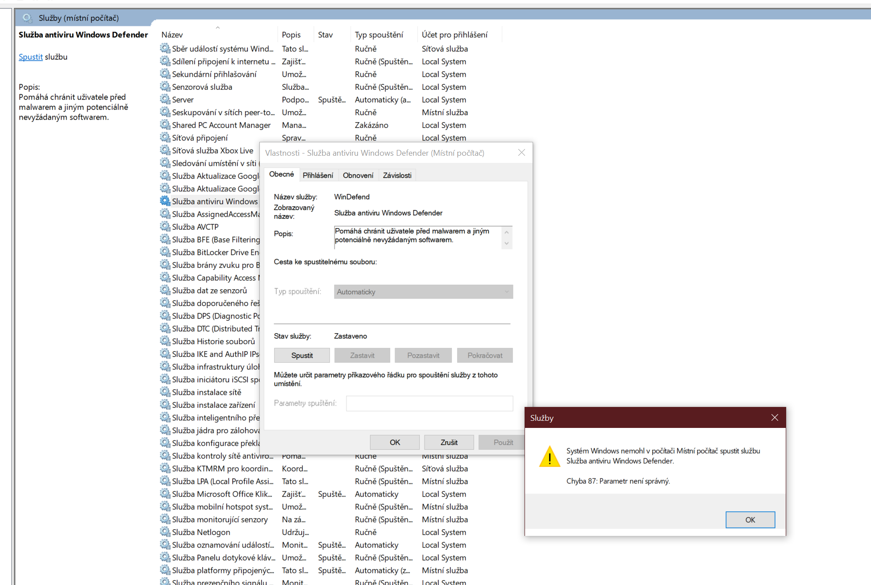871x585 pixels.
Task: Select the Služba AVCTP gear icon
Action: [165, 227]
